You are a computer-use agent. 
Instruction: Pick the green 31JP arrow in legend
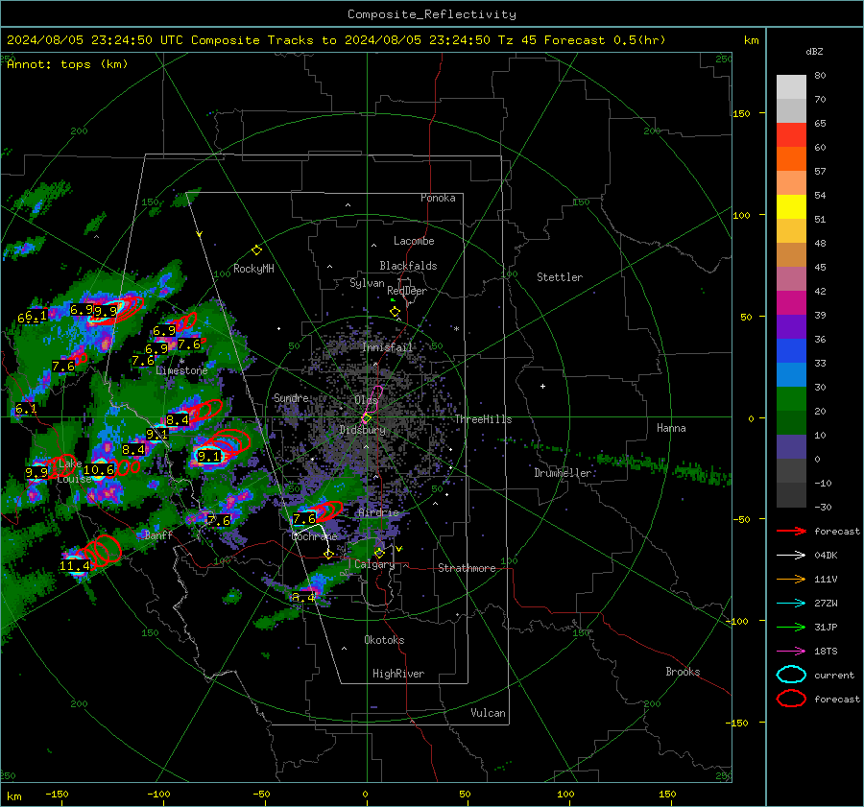tap(791, 627)
